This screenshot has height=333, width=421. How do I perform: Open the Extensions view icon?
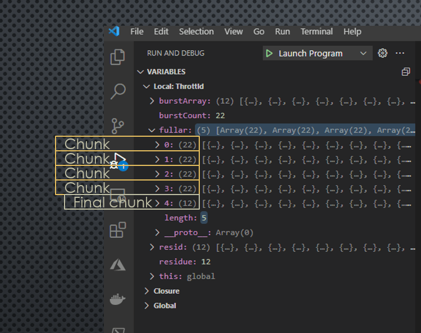[118, 230]
